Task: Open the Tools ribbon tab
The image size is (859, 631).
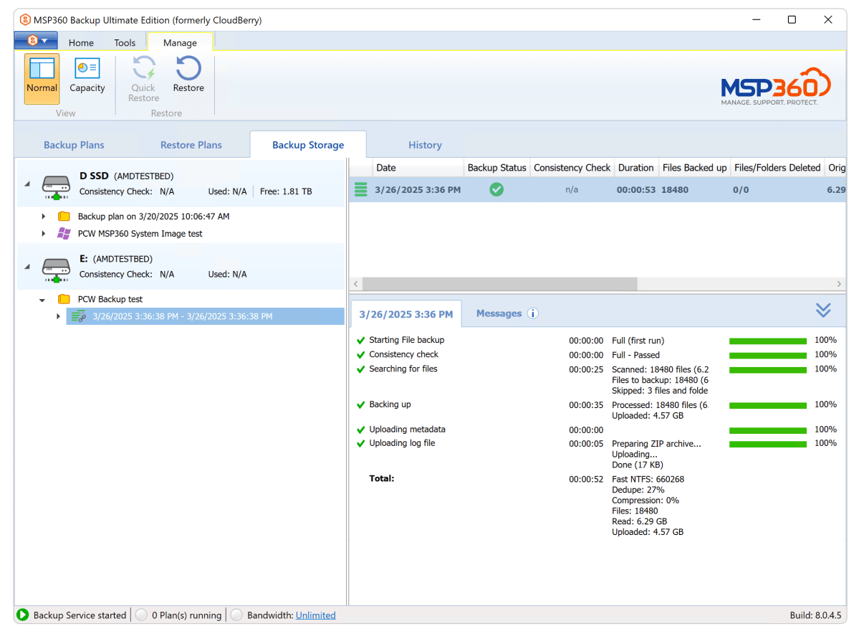Action: pyautogui.click(x=125, y=43)
